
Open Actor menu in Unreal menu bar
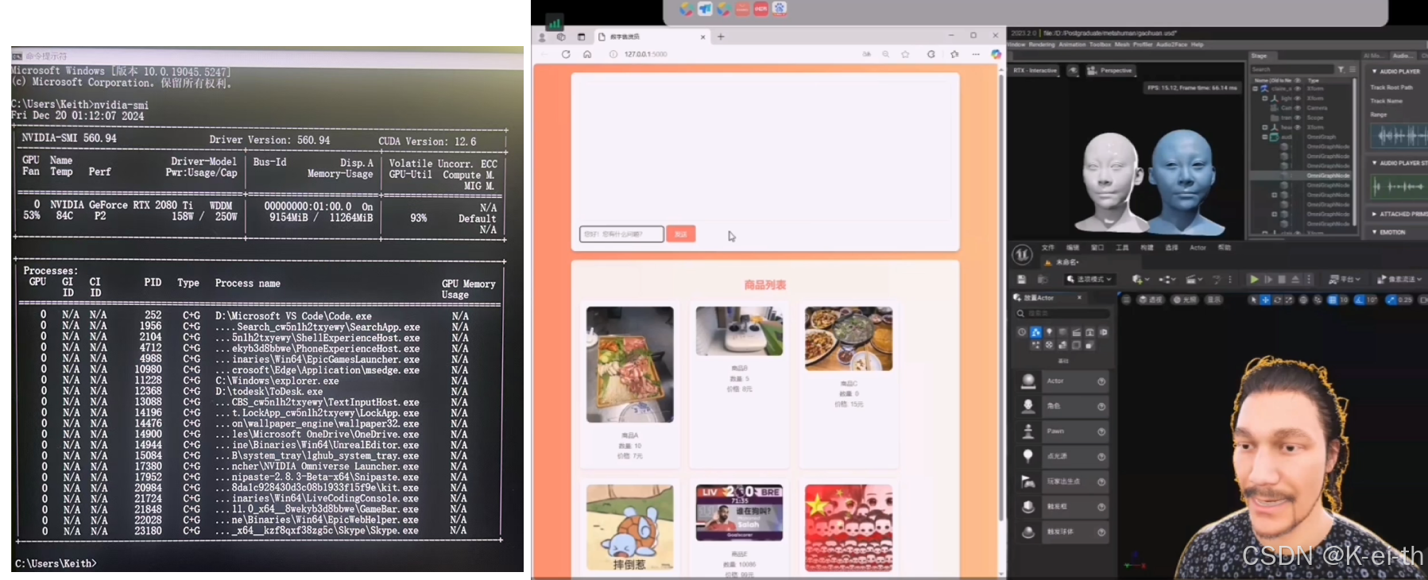[x=1198, y=248]
